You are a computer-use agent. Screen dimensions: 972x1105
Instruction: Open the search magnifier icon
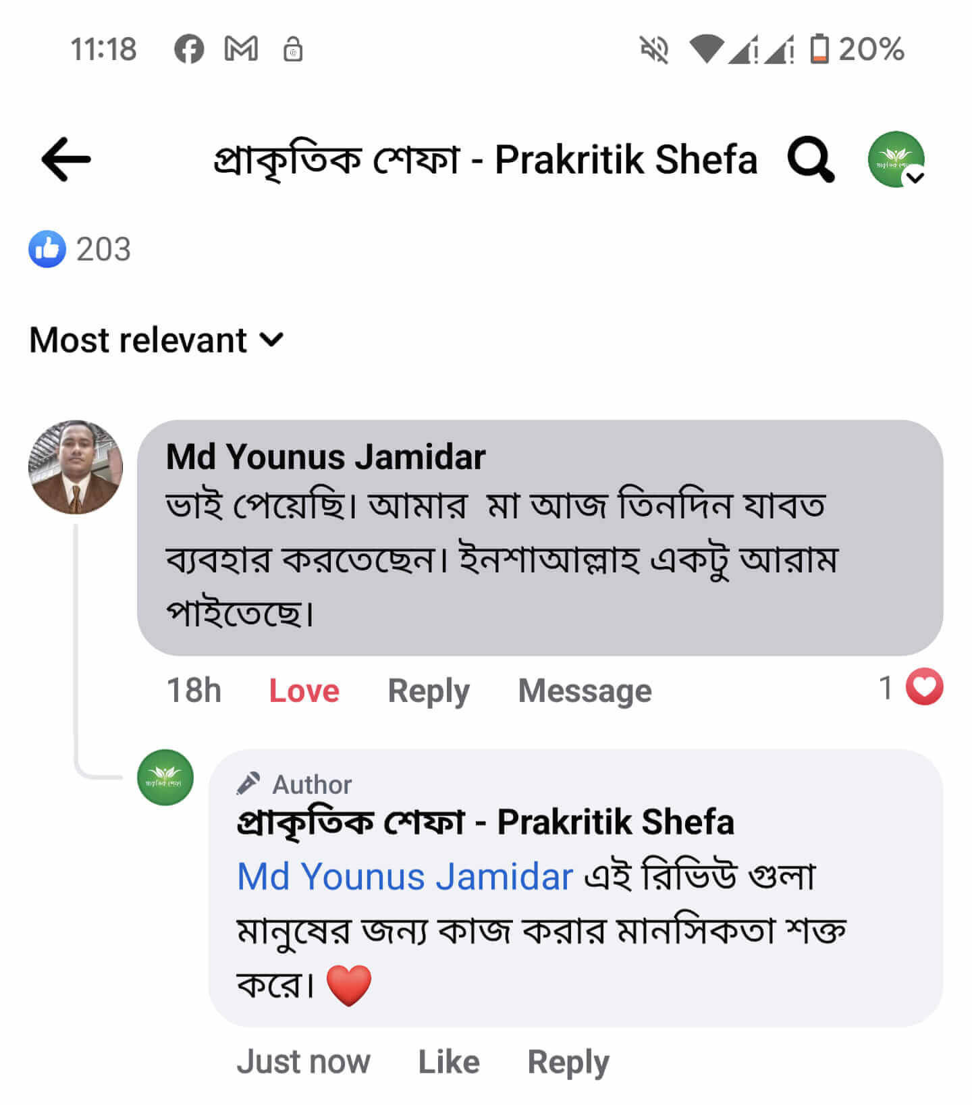pyautogui.click(x=811, y=159)
